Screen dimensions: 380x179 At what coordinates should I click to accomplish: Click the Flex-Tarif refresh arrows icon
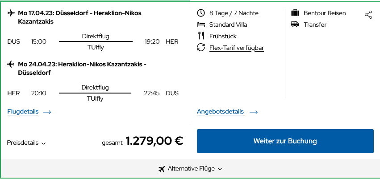[201, 48]
